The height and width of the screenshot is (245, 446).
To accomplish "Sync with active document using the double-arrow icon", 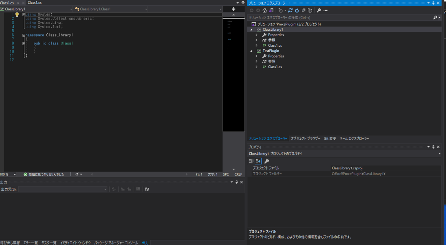I will (290, 10).
